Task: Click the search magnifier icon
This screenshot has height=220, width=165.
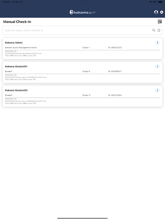Action: pyautogui.click(x=154, y=30)
